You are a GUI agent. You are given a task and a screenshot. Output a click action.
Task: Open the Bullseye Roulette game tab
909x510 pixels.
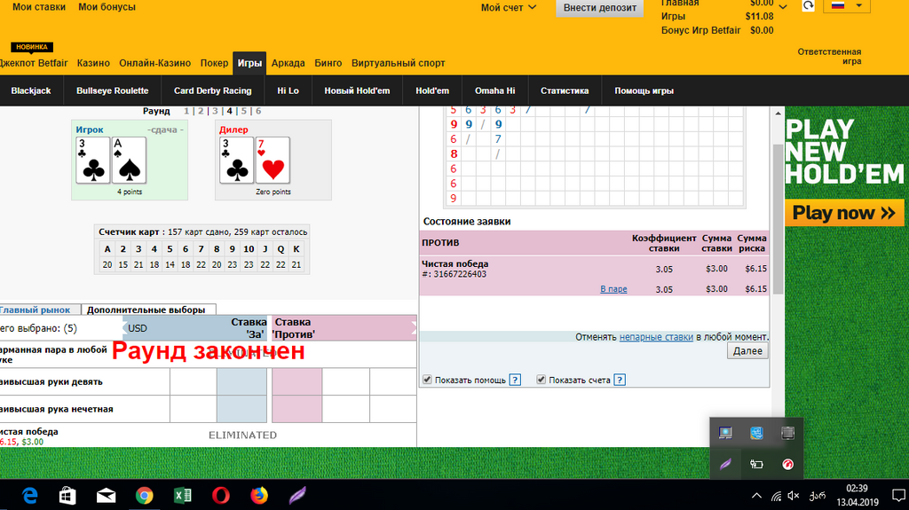(113, 91)
